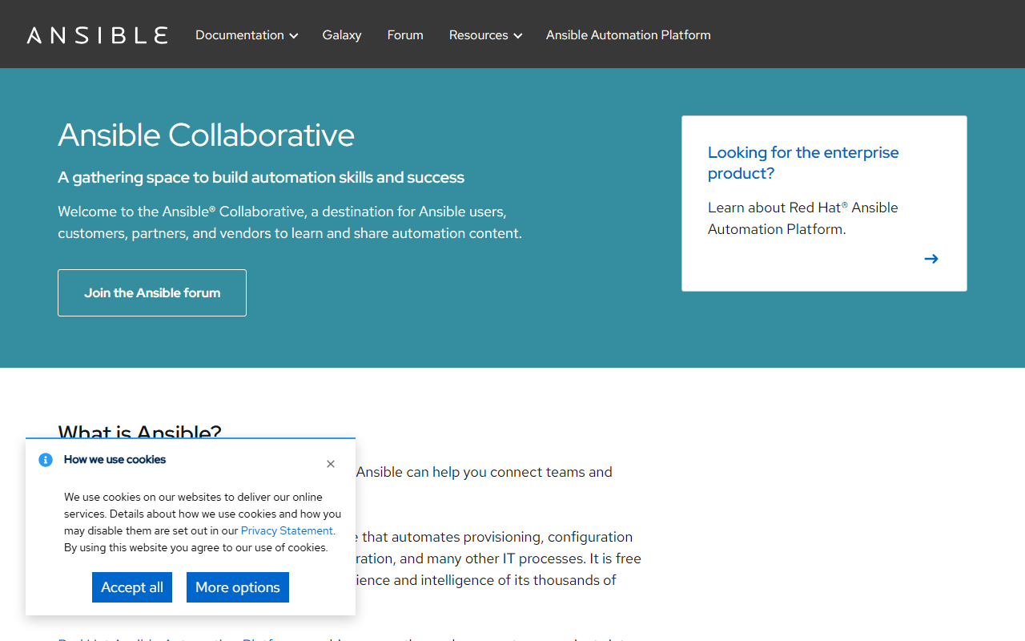Close the cookie notice with the X
Viewport: 1025px width, 641px height.
point(331,464)
